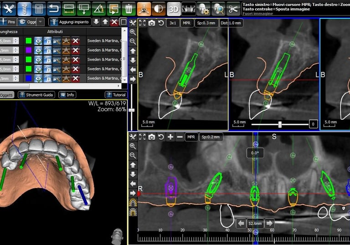Viewport: 350px width, 245px height.
Task: Click the empty square toggle next to red X
Action: (124, 22)
